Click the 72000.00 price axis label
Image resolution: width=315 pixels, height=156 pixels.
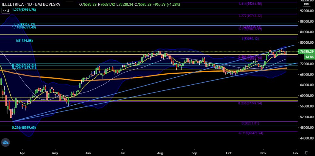(x=307, y=64)
